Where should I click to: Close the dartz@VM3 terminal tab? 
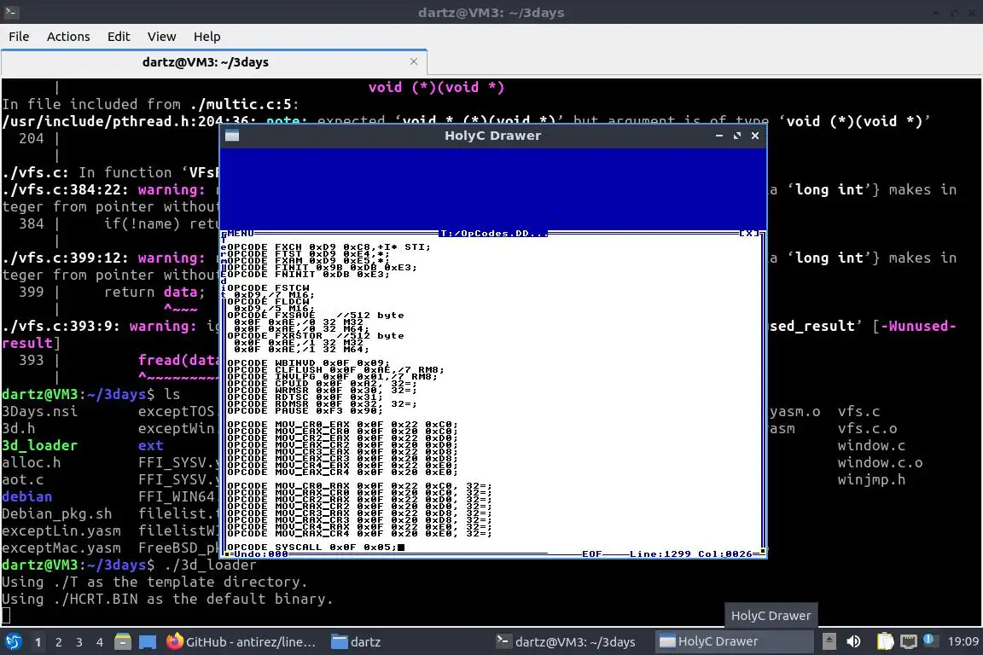click(x=414, y=61)
